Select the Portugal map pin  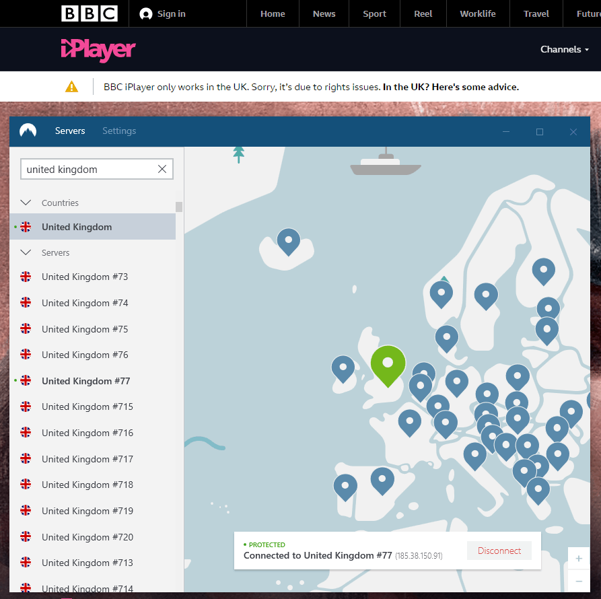click(345, 487)
